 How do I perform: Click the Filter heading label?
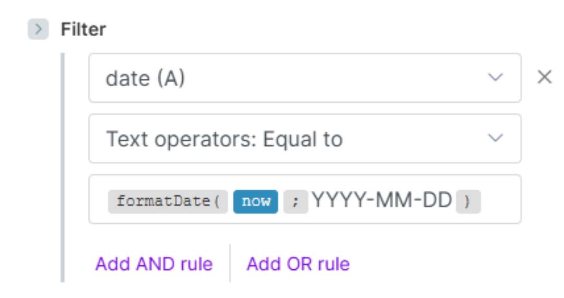pyautogui.click(x=83, y=29)
